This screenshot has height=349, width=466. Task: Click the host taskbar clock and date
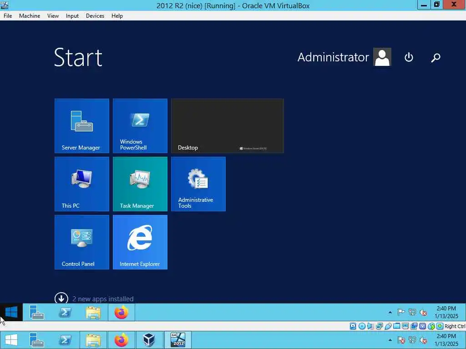pos(446,340)
